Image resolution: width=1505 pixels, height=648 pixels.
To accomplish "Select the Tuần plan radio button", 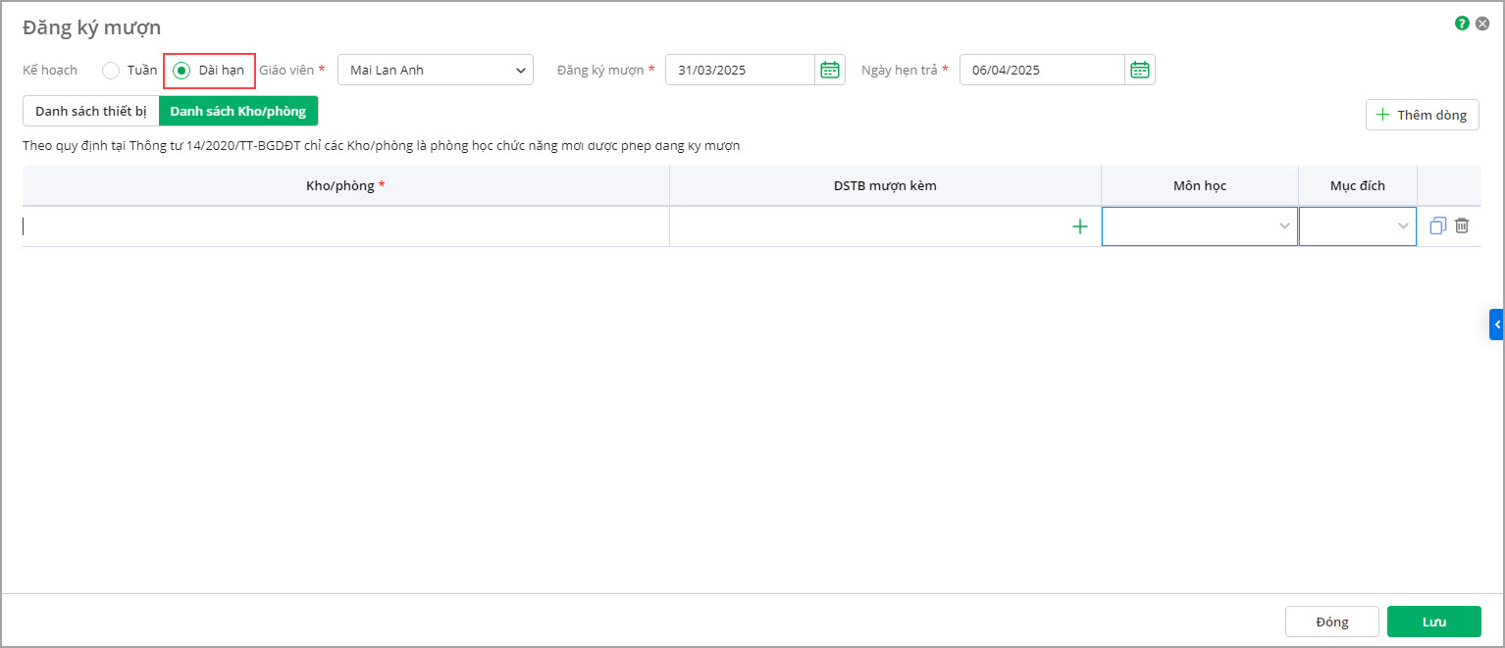I will point(111,71).
